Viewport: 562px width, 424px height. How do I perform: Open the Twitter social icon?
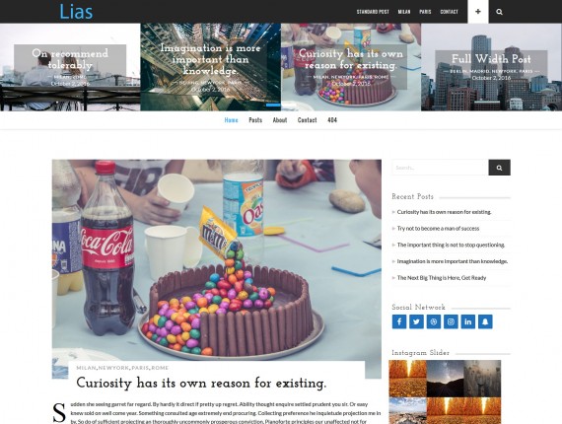[x=416, y=321]
